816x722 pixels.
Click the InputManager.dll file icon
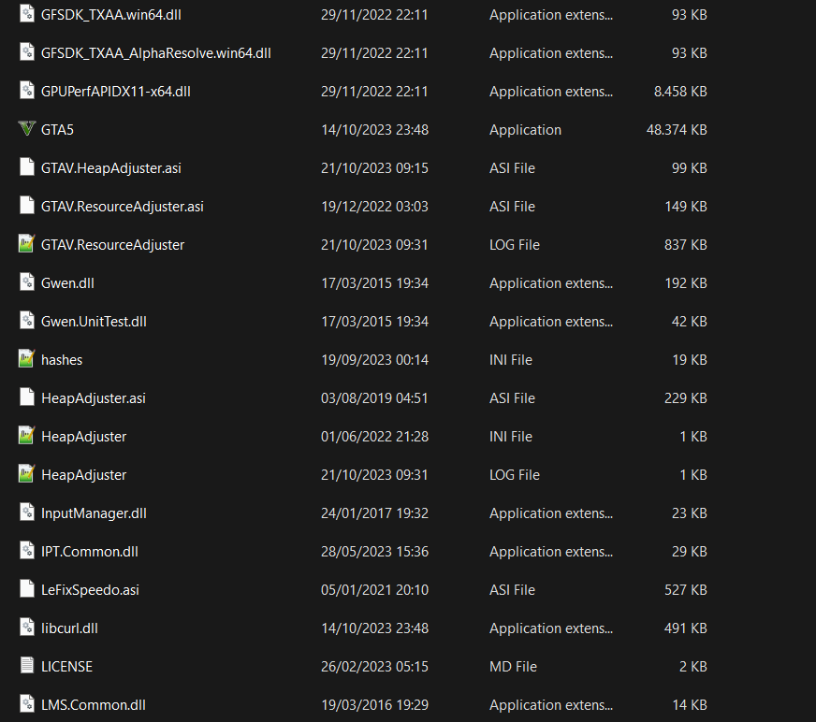pos(26,513)
